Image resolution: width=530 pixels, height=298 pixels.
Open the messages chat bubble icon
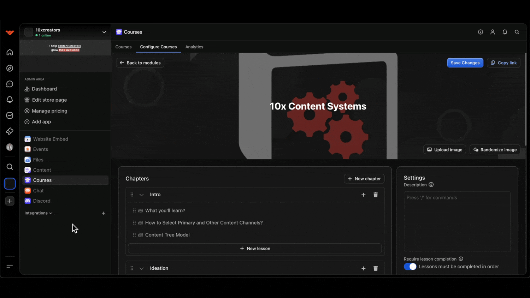point(10,84)
